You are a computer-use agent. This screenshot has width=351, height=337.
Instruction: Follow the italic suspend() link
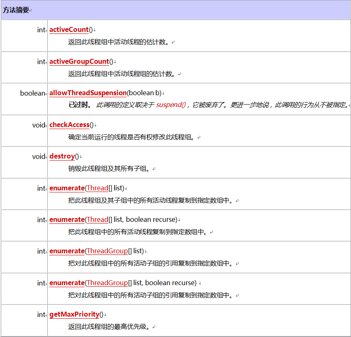point(171,105)
